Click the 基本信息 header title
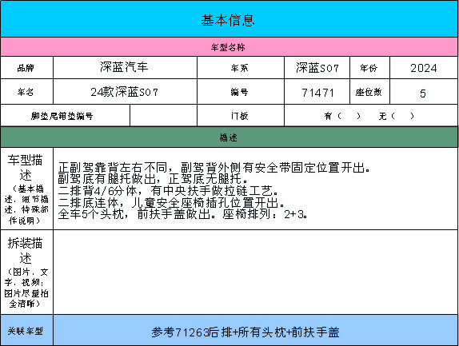Viewport: 459px width, 346px height. (x=228, y=20)
